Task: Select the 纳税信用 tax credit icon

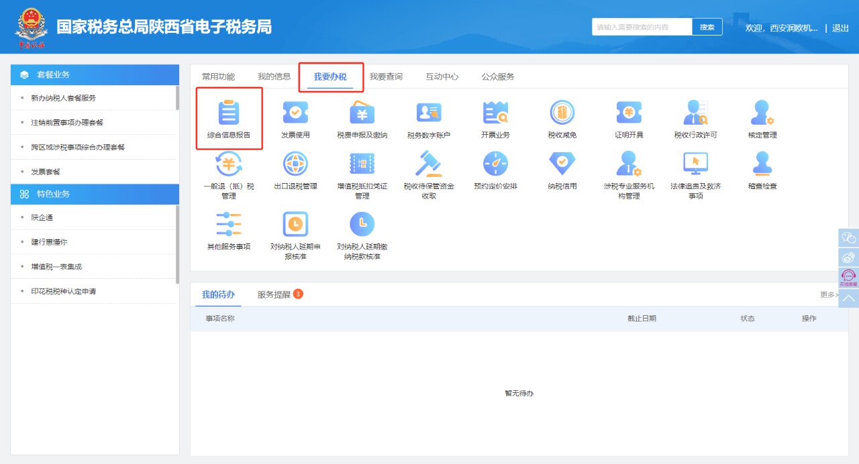Action: [x=562, y=172]
